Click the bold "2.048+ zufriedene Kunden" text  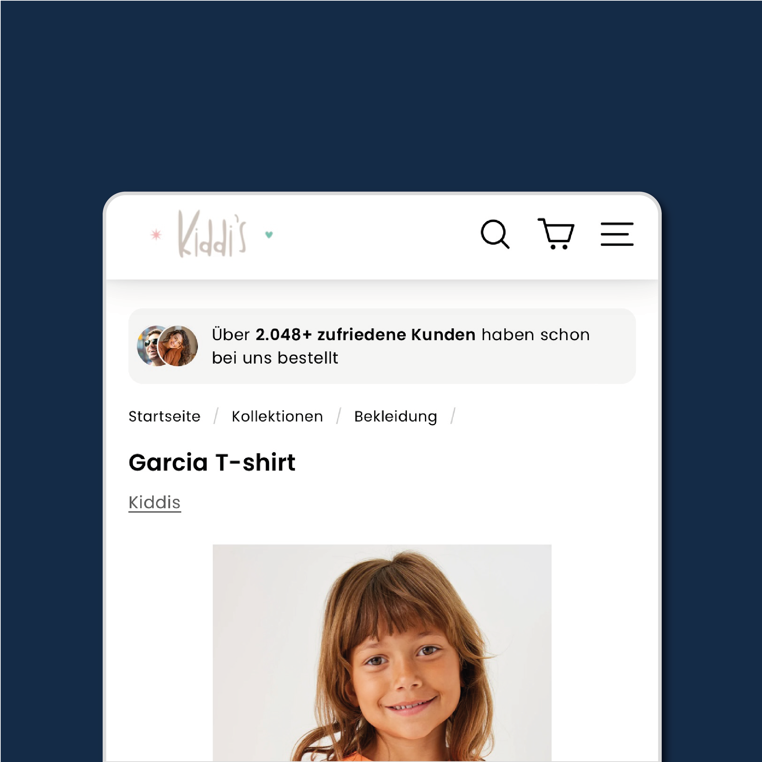tap(365, 334)
